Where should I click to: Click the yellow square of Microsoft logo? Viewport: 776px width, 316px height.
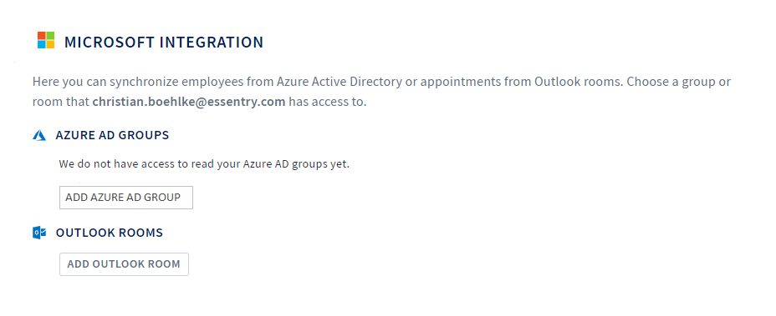[50, 44]
